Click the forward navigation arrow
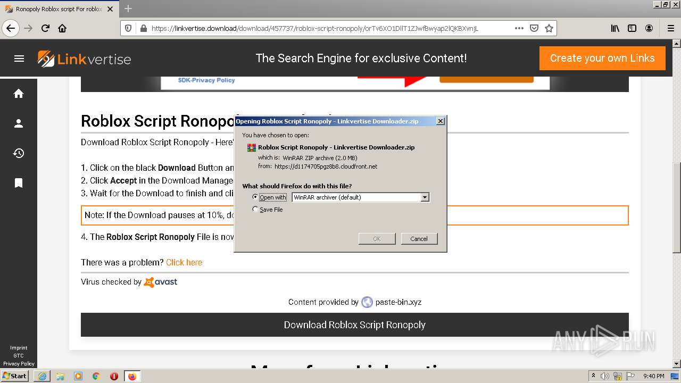This screenshot has height=383, width=681. click(28, 28)
